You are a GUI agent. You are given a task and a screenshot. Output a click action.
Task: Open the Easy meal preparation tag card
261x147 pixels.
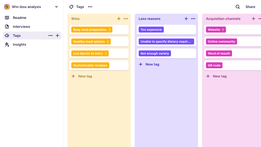coord(99,30)
